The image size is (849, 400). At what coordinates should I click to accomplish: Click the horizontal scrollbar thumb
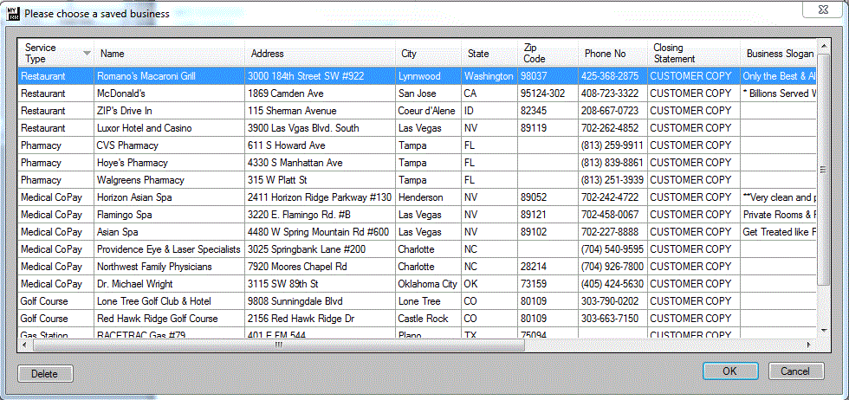278,345
